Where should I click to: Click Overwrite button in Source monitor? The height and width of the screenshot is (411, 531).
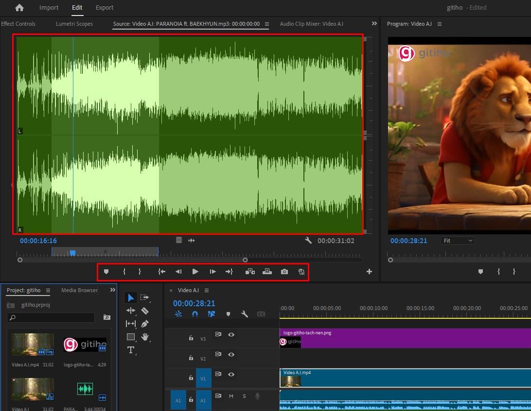267,272
